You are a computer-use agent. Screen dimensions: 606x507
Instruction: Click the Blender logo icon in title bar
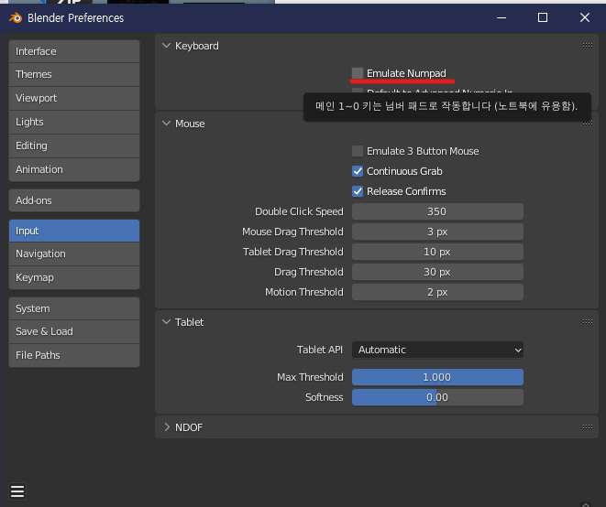pyautogui.click(x=16, y=17)
